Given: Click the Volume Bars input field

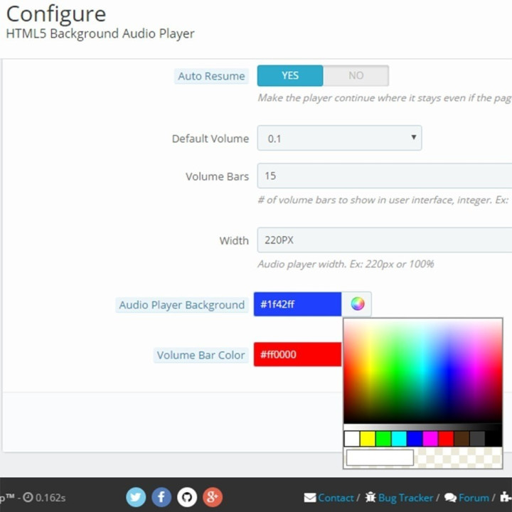Looking at the screenshot, I should coord(385,176).
